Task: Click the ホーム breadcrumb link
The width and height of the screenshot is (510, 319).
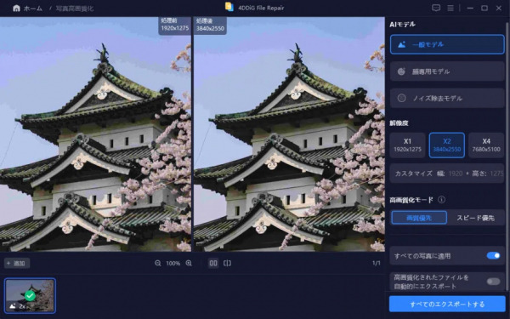Action: [x=33, y=9]
